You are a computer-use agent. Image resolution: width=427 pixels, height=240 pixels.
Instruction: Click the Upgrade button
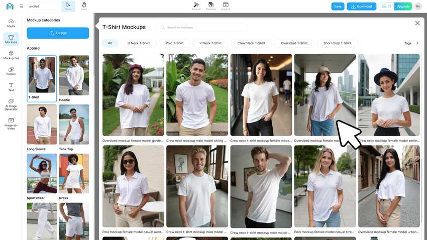(x=403, y=6)
